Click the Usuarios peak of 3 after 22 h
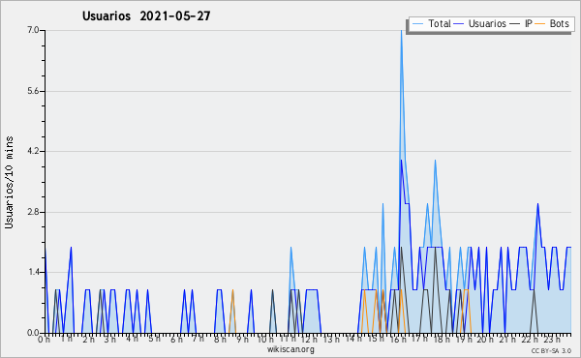 (x=537, y=203)
